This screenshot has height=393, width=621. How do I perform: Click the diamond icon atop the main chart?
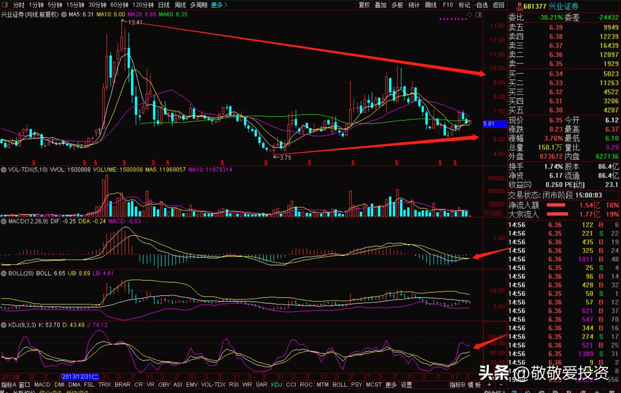(470, 15)
